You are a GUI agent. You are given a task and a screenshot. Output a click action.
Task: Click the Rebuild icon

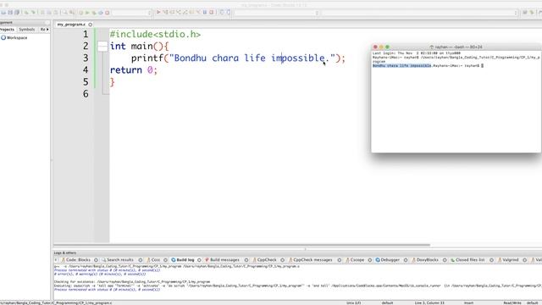pos(101,13)
